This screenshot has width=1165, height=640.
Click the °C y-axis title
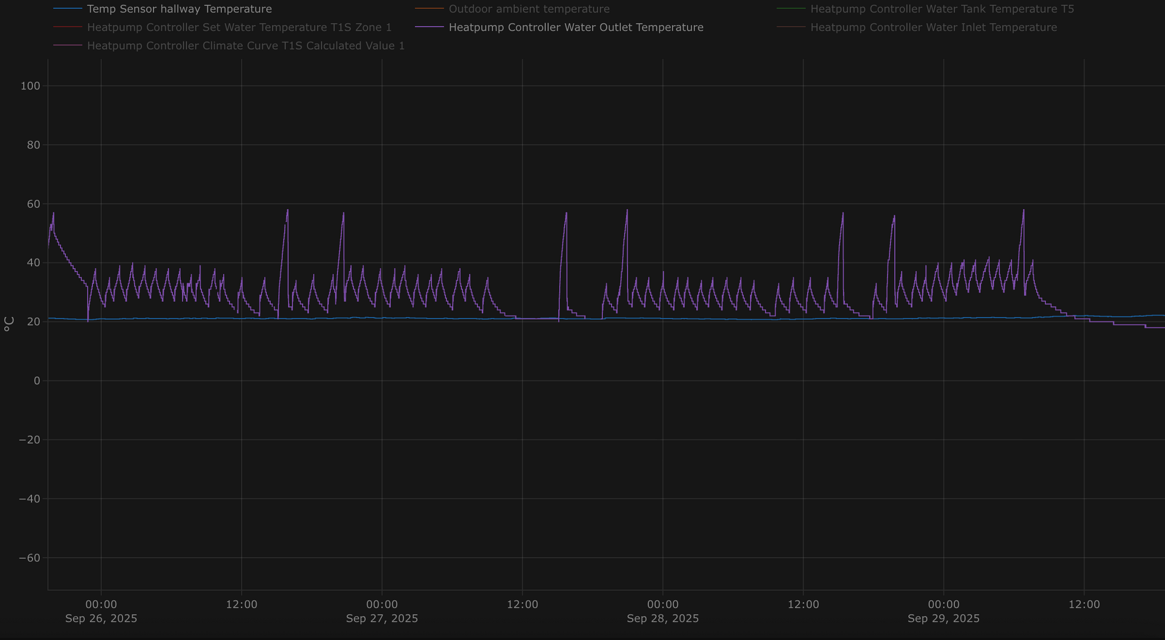tap(9, 324)
